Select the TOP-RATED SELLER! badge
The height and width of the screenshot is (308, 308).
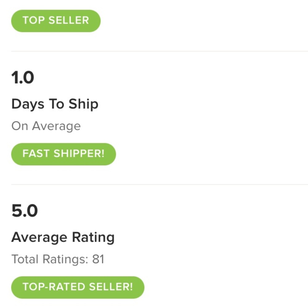coord(78,287)
